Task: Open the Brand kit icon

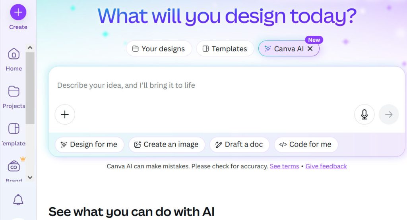Action: [x=14, y=166]
